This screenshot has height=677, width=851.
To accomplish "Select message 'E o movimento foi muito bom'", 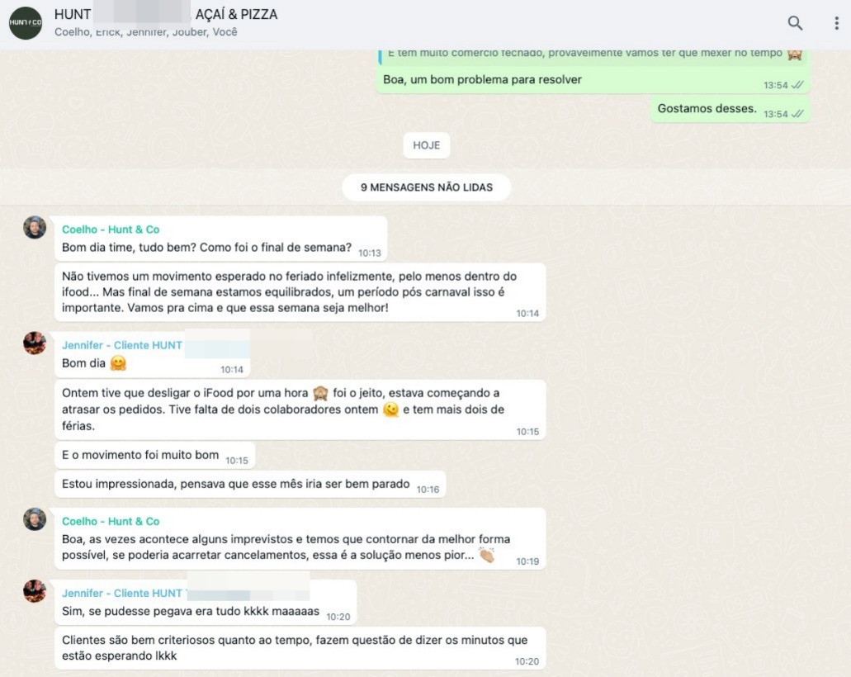I will click(x=154, y=455).
